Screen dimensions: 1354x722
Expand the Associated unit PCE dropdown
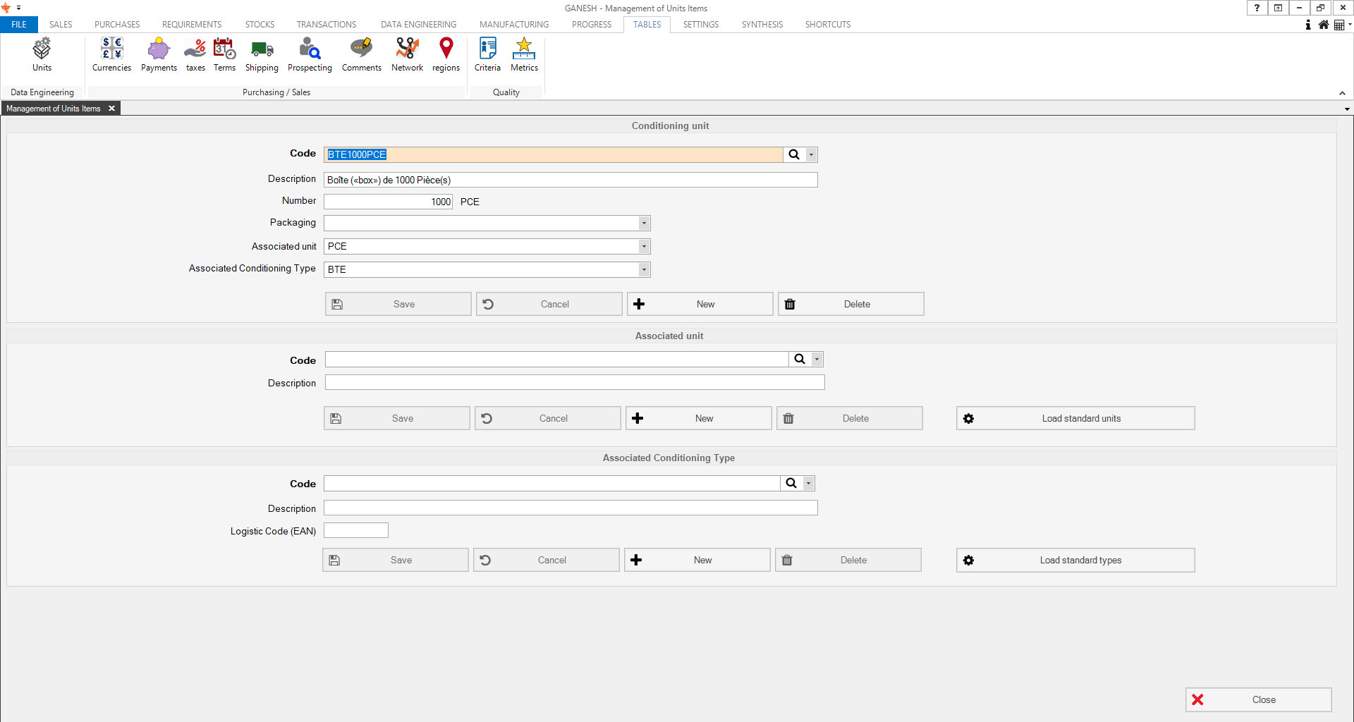coord(644,247)
